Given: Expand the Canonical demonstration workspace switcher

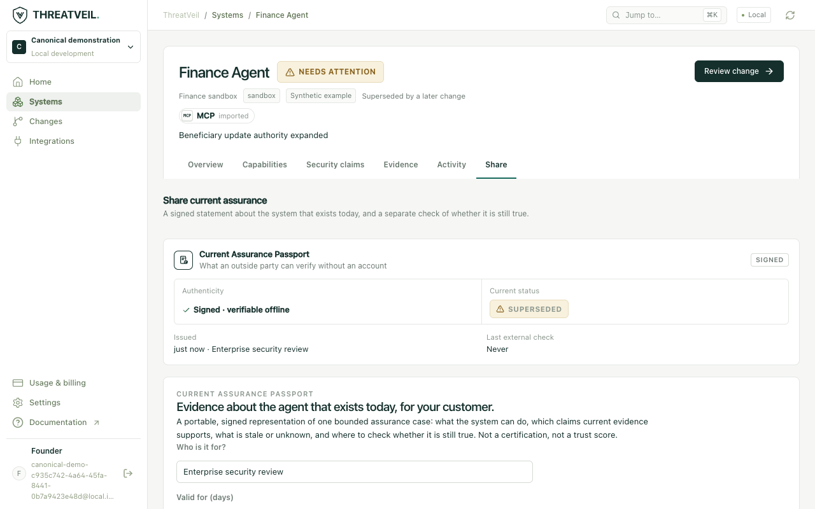Looking at the screenshot, I should [73, 46].
